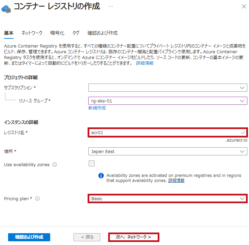This screenshot has width=249, height=245.
Task: Click the 新規作成 resource group link
Action: (x=97, y=108)
